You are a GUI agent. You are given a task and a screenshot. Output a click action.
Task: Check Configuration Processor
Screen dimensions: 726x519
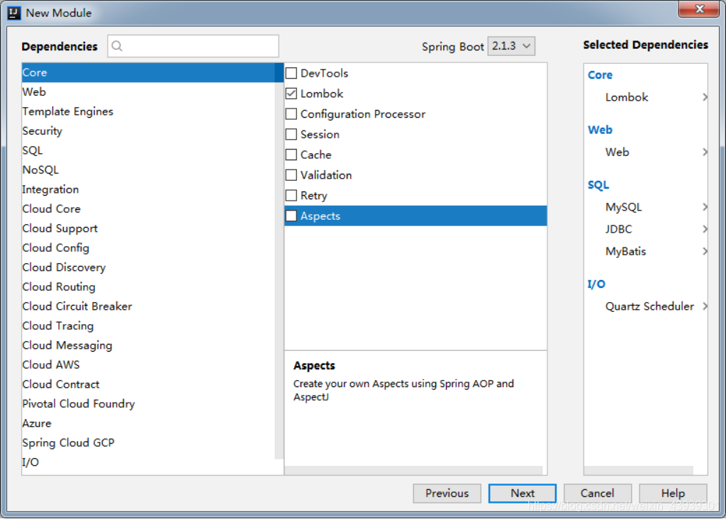[x=291, y=114]
